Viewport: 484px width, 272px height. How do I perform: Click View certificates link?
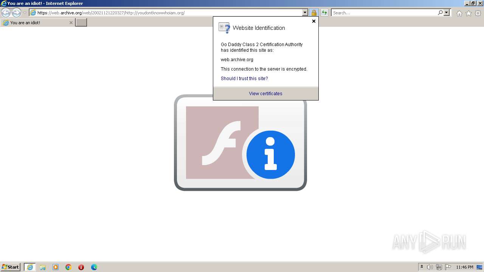click(265, 94)
